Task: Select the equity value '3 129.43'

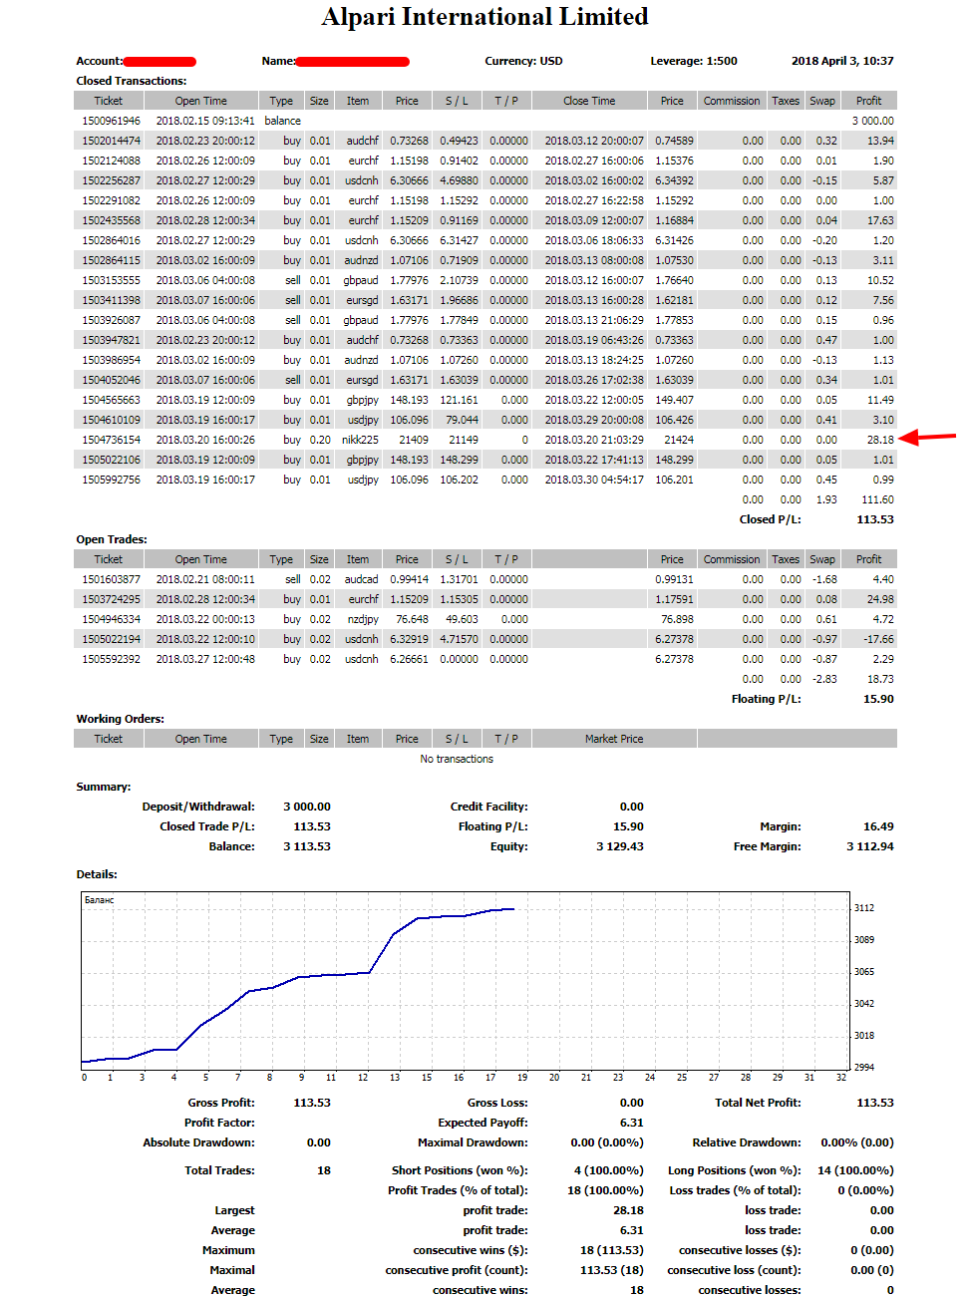Action: [620, 846]
